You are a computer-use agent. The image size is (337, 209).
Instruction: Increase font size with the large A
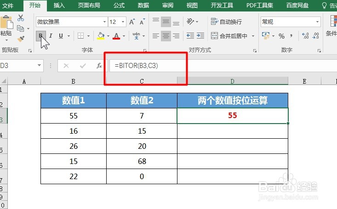coord(132,22)
